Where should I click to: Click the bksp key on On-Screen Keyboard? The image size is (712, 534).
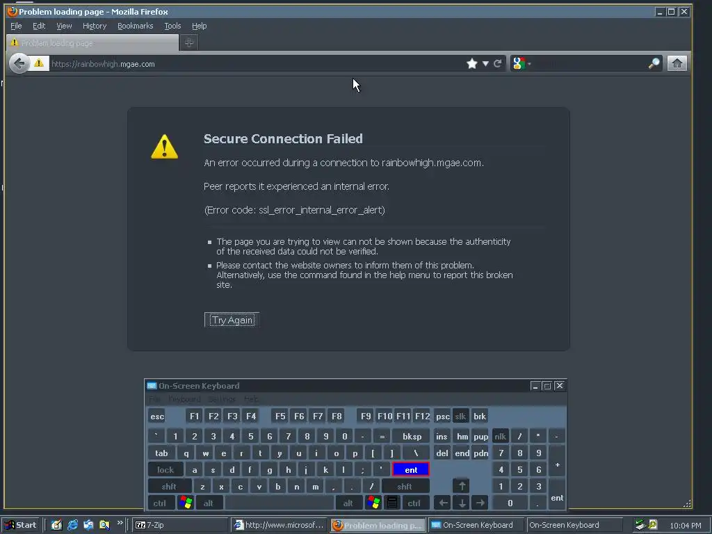click(412, 437)
